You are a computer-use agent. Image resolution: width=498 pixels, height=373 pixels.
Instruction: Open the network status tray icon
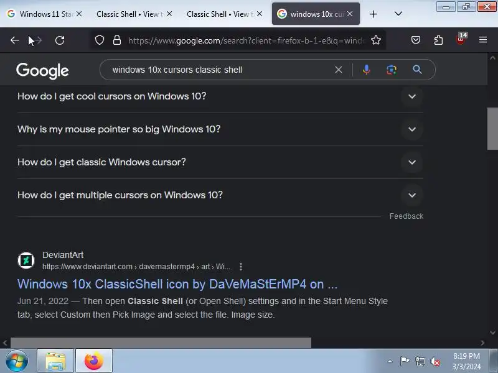pyautogui.click(x=420, y=361)
